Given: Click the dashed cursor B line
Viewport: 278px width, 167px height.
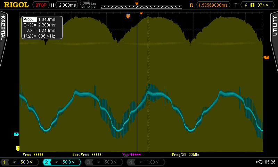Looking at the screenshot, I should click(148, 82).
